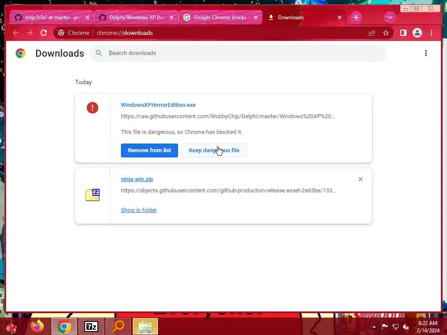
Task: Toggle the side panel icon
Action: [x=403, y=33]
